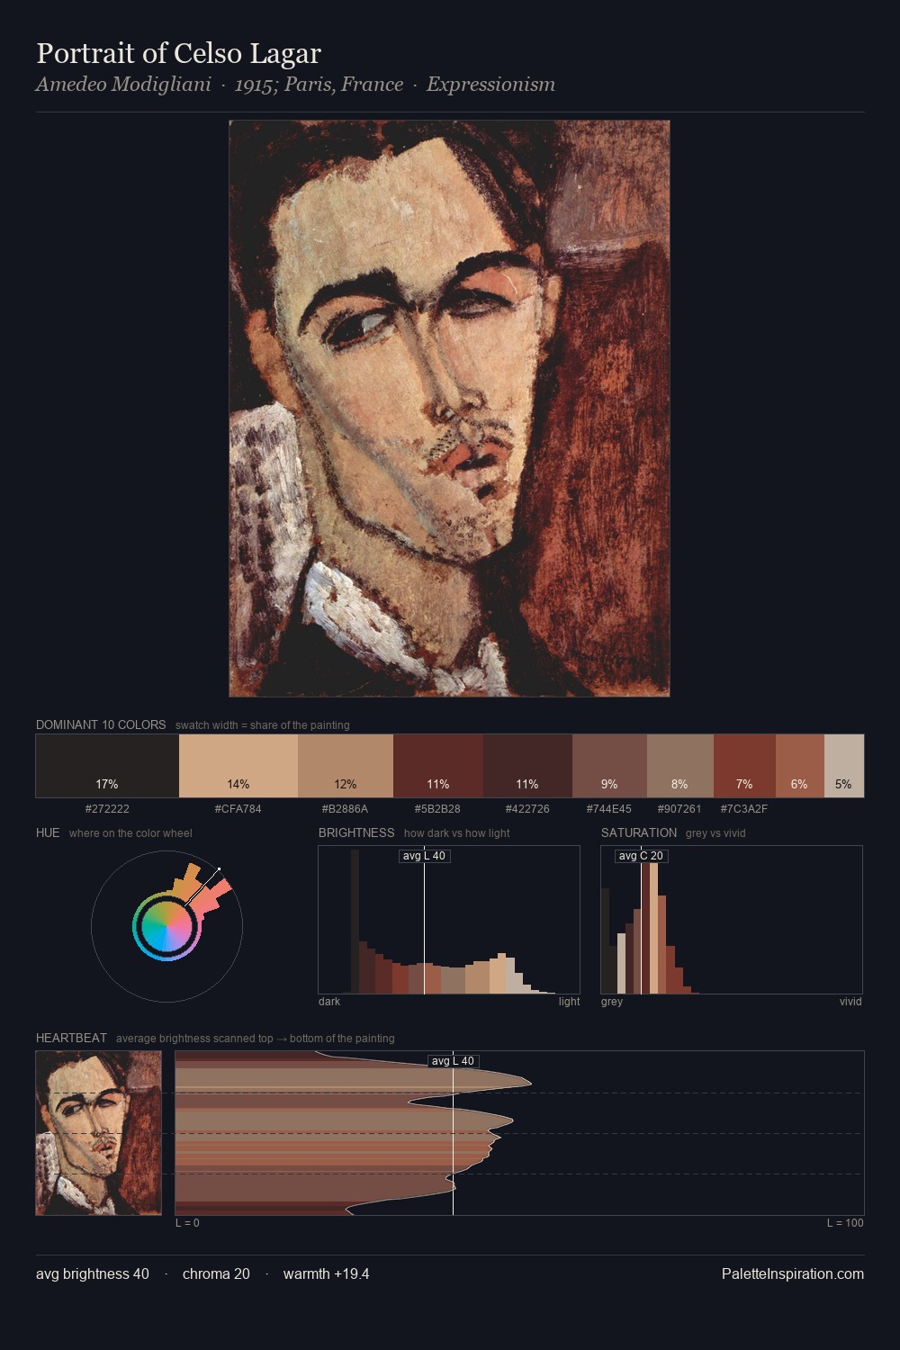This screenshot has width=900, height=1350.
Task: Click the saturation histogram chart
Action: (x=732, y=920)
